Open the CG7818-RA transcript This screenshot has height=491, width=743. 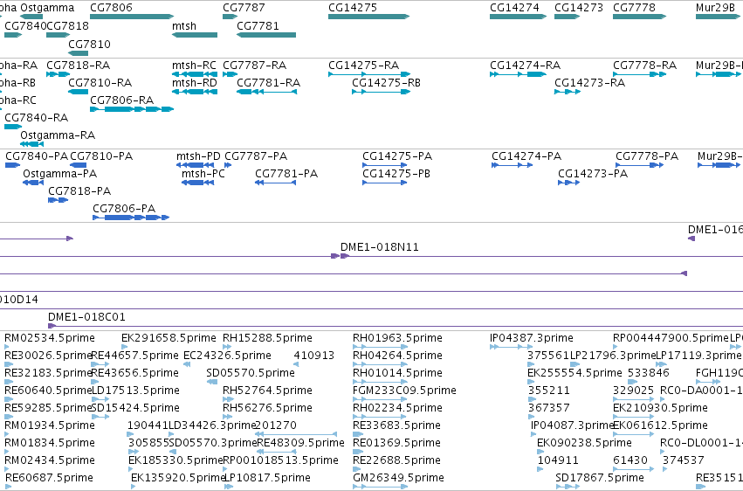[58, 74]
